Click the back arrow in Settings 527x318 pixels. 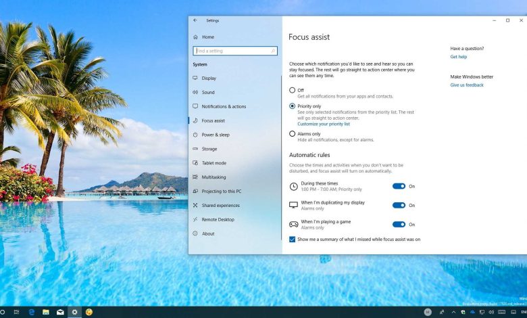point(195,20)
